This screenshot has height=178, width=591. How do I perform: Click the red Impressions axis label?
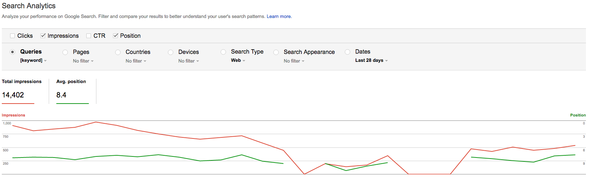point(13,115)
